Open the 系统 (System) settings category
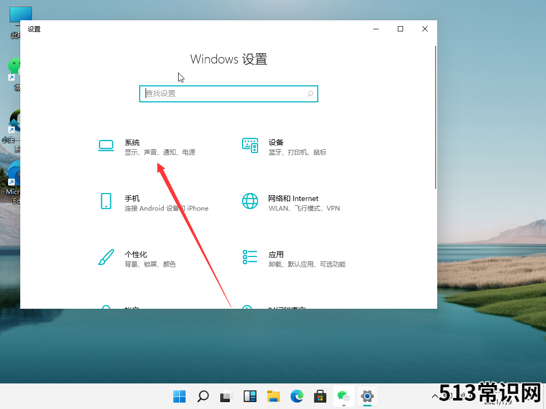This screenshot has width=546, height=409. pos(132,143)
